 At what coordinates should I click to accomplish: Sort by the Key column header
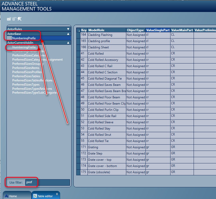[83, 30]
